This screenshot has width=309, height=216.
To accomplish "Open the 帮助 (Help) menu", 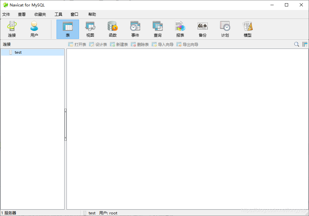I will [92, 14].
